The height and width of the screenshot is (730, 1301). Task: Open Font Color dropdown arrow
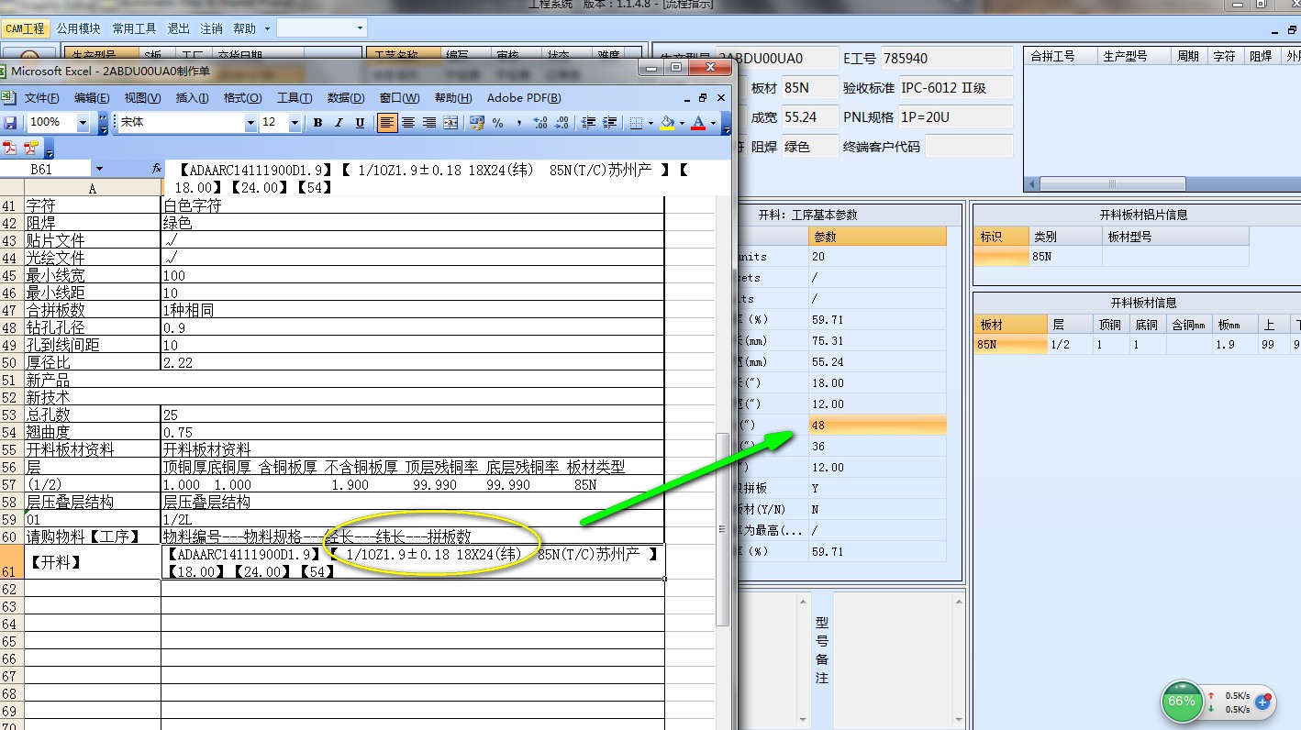point(713,123)
